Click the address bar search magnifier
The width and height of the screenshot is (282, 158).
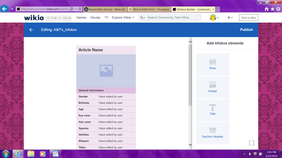(71, 9)
